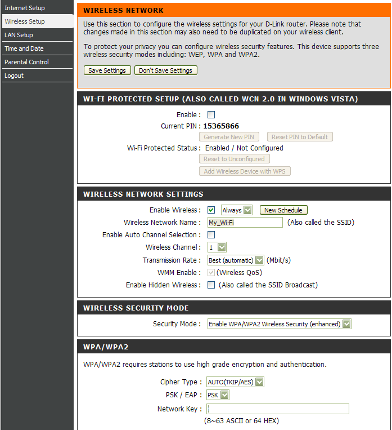Screen dimensions: 392x430
Task: Toggle Wi-Fi Protected Setup Enable checkbox
Action: pos(211,114)
